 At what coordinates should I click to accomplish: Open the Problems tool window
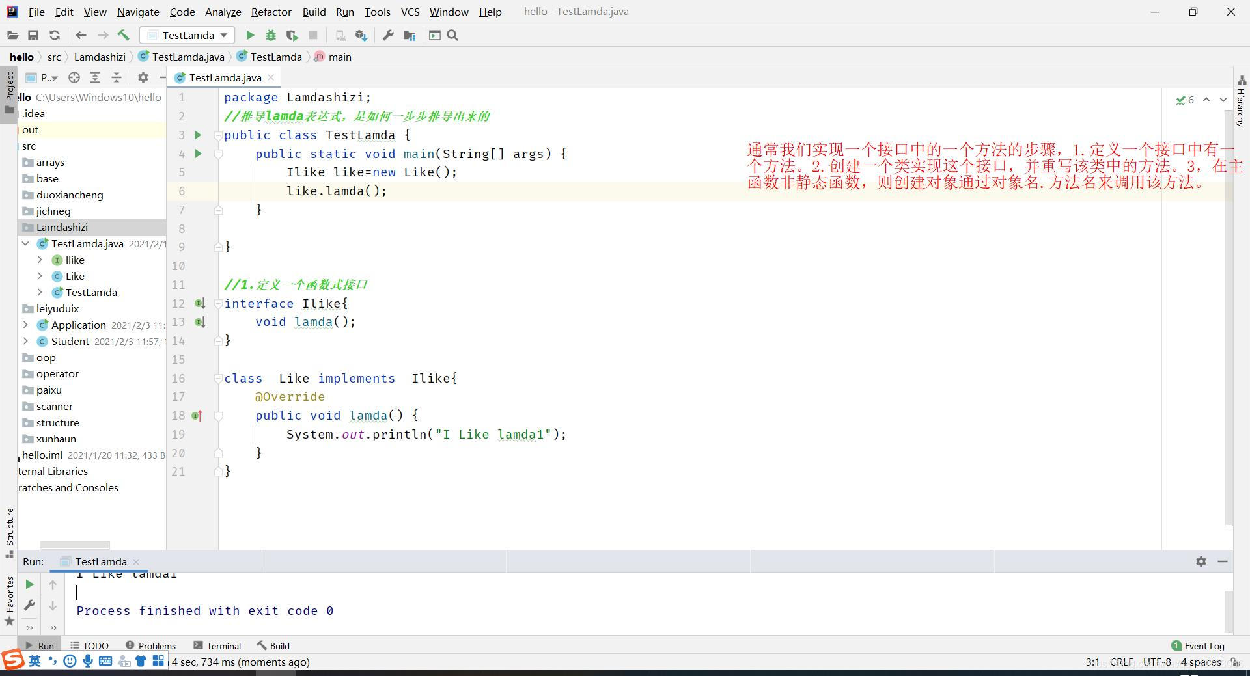coord(150,645)
